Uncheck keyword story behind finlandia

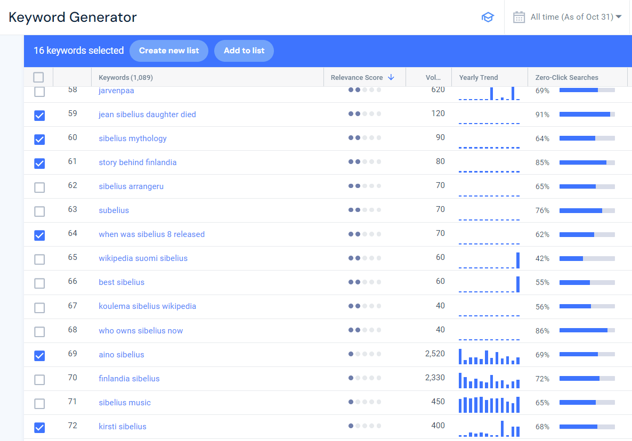click(39, 163)
